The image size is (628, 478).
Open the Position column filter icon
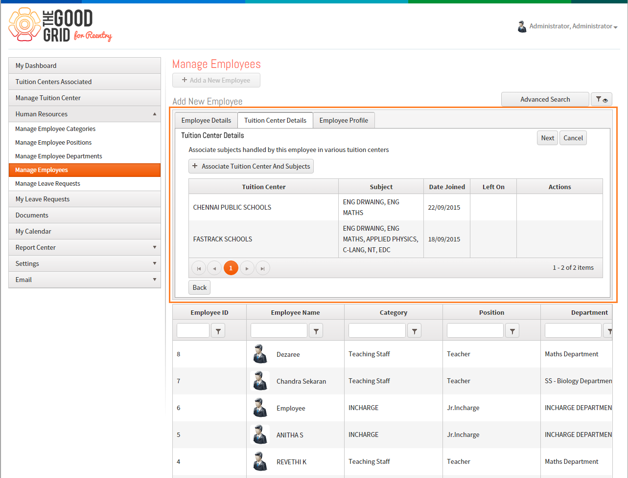tap(512, 331)
